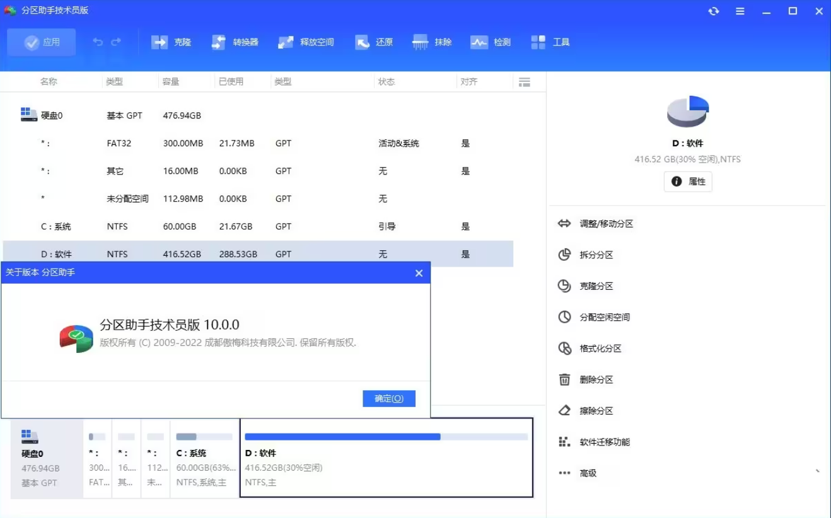Click the undo arrow in the toolbar
This screenshot has height=518, width=831.
(98, 42)
